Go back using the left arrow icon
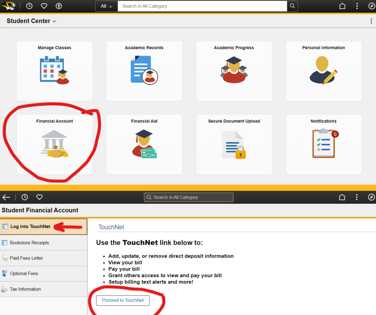The image size is (376, 315). [6, 197]
